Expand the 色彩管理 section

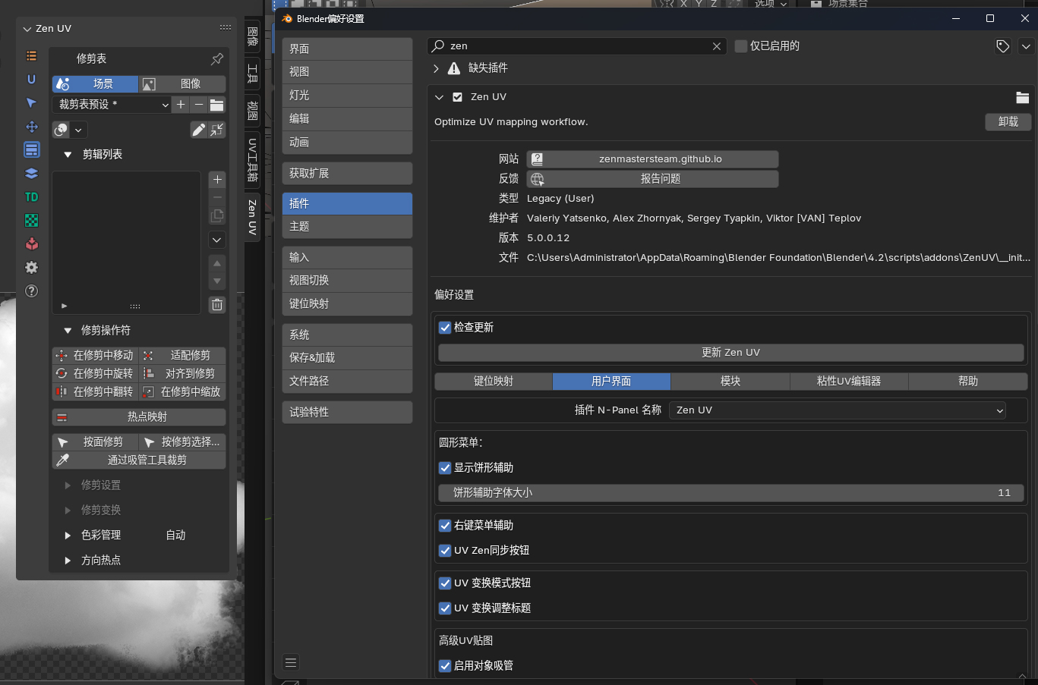click(68, 536)
